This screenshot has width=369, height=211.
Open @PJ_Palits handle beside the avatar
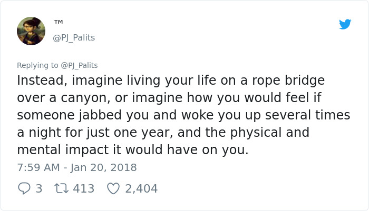[74, 38]
